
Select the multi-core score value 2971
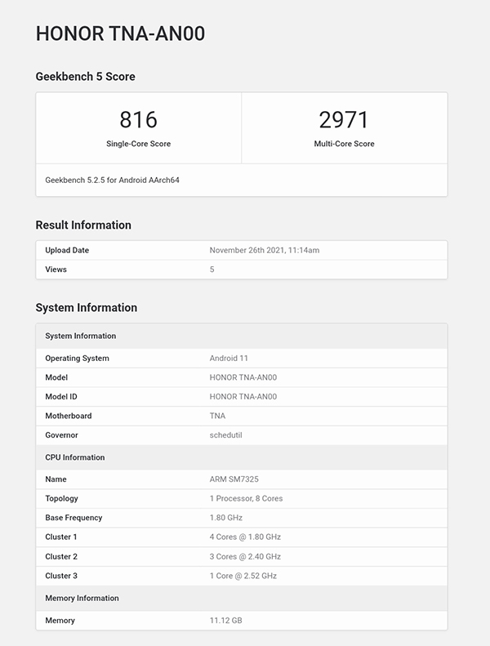(x=344, y=120)
